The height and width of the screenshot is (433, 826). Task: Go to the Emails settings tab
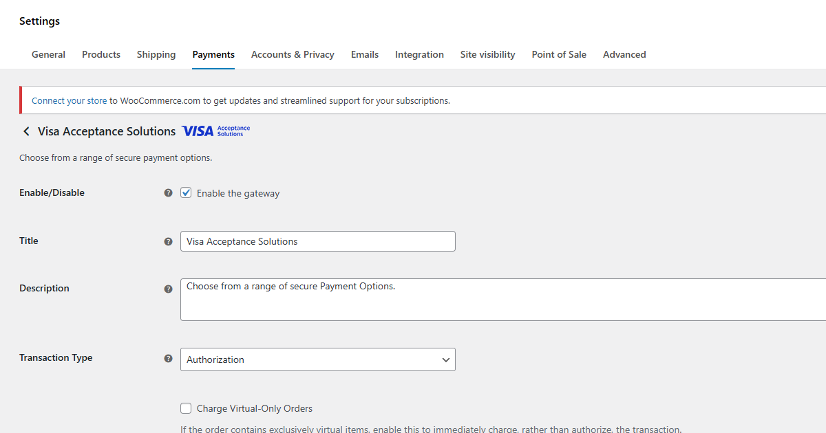pos(364,54)
